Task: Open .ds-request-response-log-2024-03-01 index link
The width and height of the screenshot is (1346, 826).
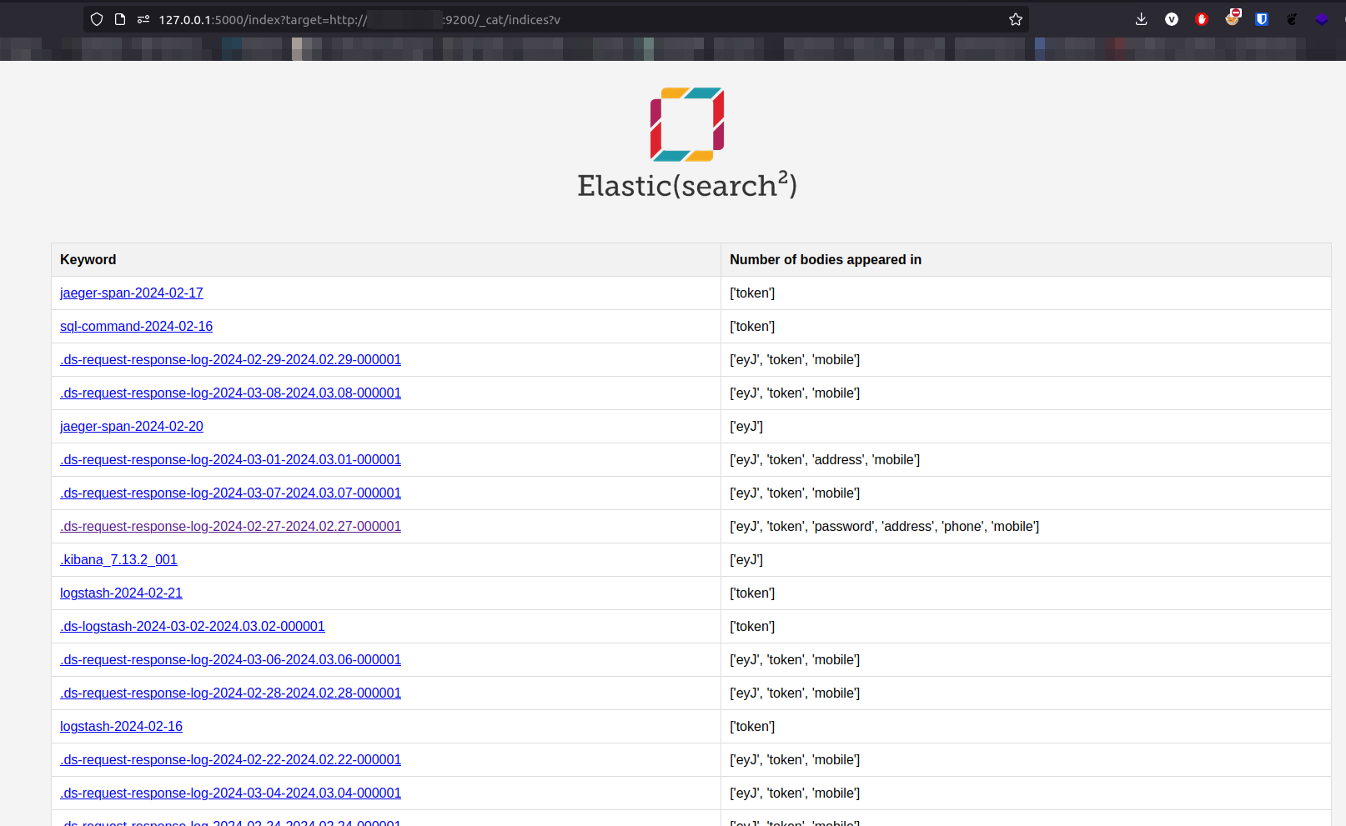Action: coord(230,459)
